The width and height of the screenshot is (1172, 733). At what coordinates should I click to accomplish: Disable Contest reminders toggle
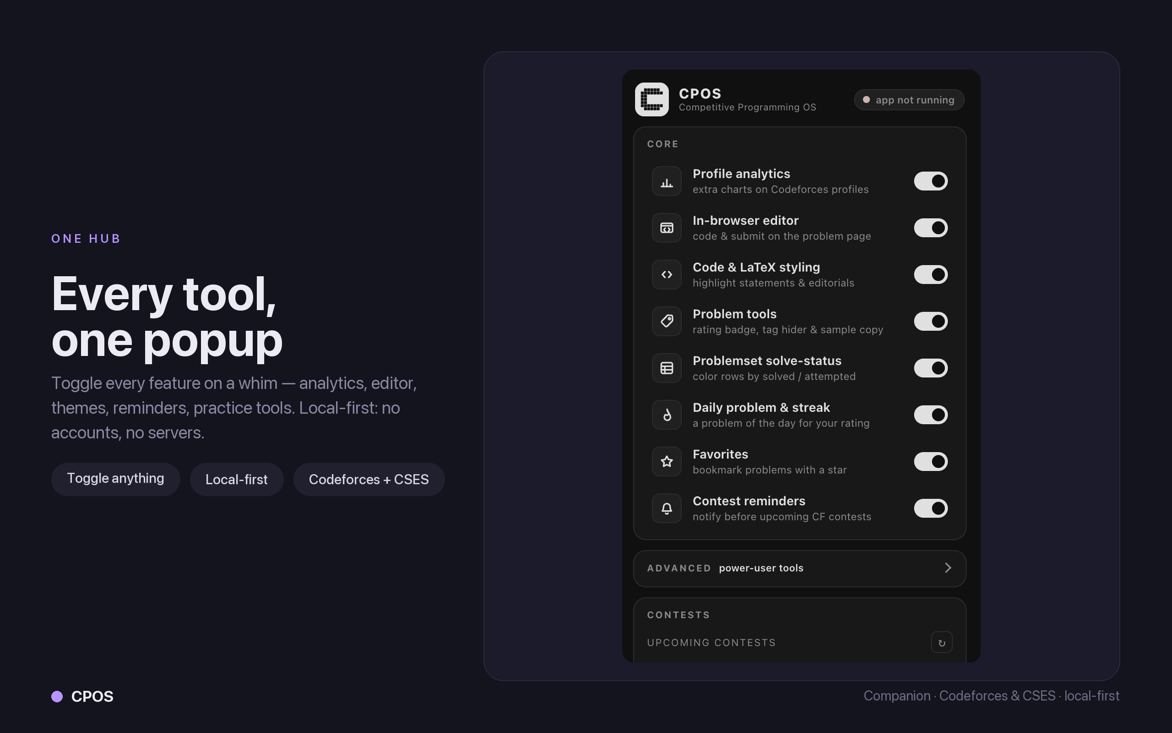tap(930, 509)
